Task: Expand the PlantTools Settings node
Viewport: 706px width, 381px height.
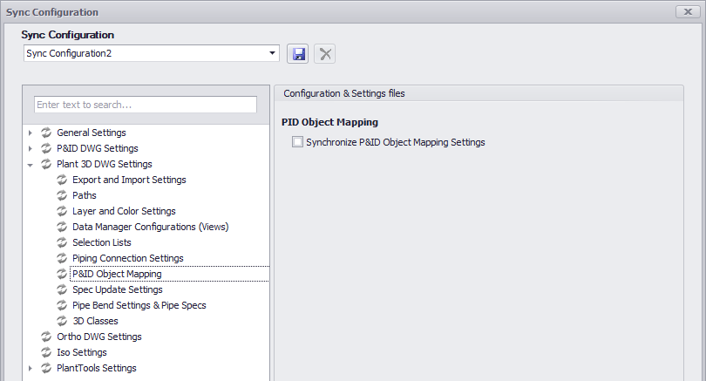Action: 31,369
